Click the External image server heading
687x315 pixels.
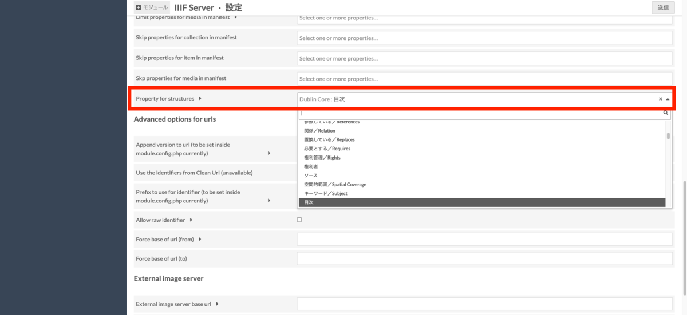click(168, 278)
